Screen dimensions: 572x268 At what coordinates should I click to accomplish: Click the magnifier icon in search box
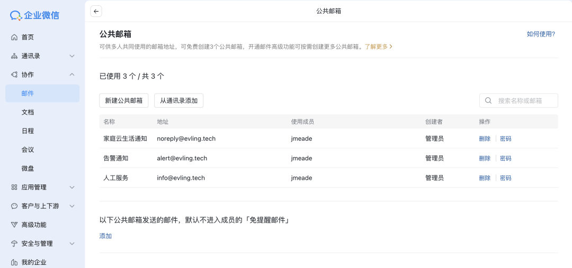click(x=488, y=100)
